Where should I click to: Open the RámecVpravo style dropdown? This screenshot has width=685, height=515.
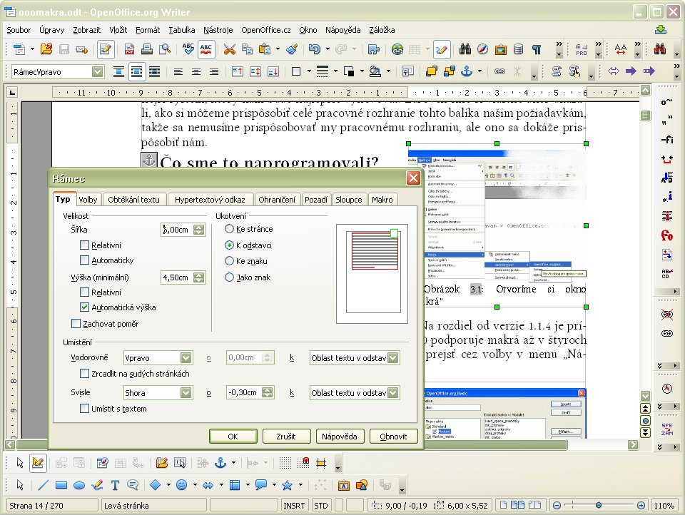[x=98, y=71]
